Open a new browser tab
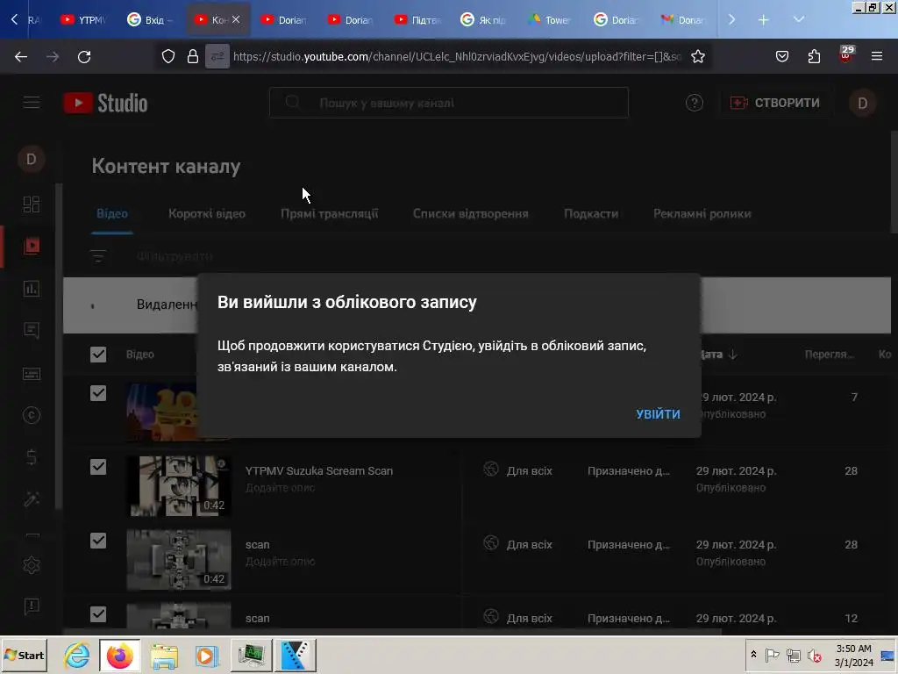Screen dimensions: 898x674 pyautogui.click(x=763, y=20)
